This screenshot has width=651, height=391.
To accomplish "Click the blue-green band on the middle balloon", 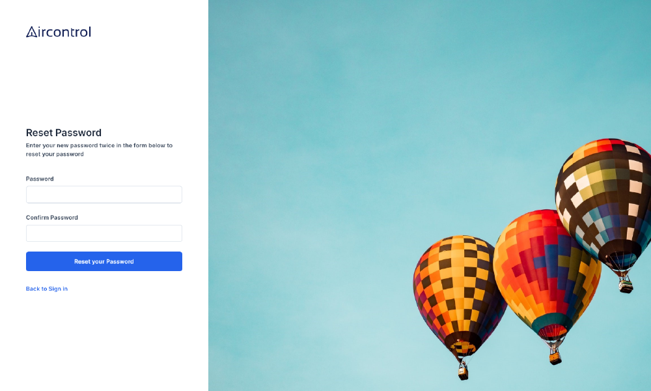I will pos(552,320).
